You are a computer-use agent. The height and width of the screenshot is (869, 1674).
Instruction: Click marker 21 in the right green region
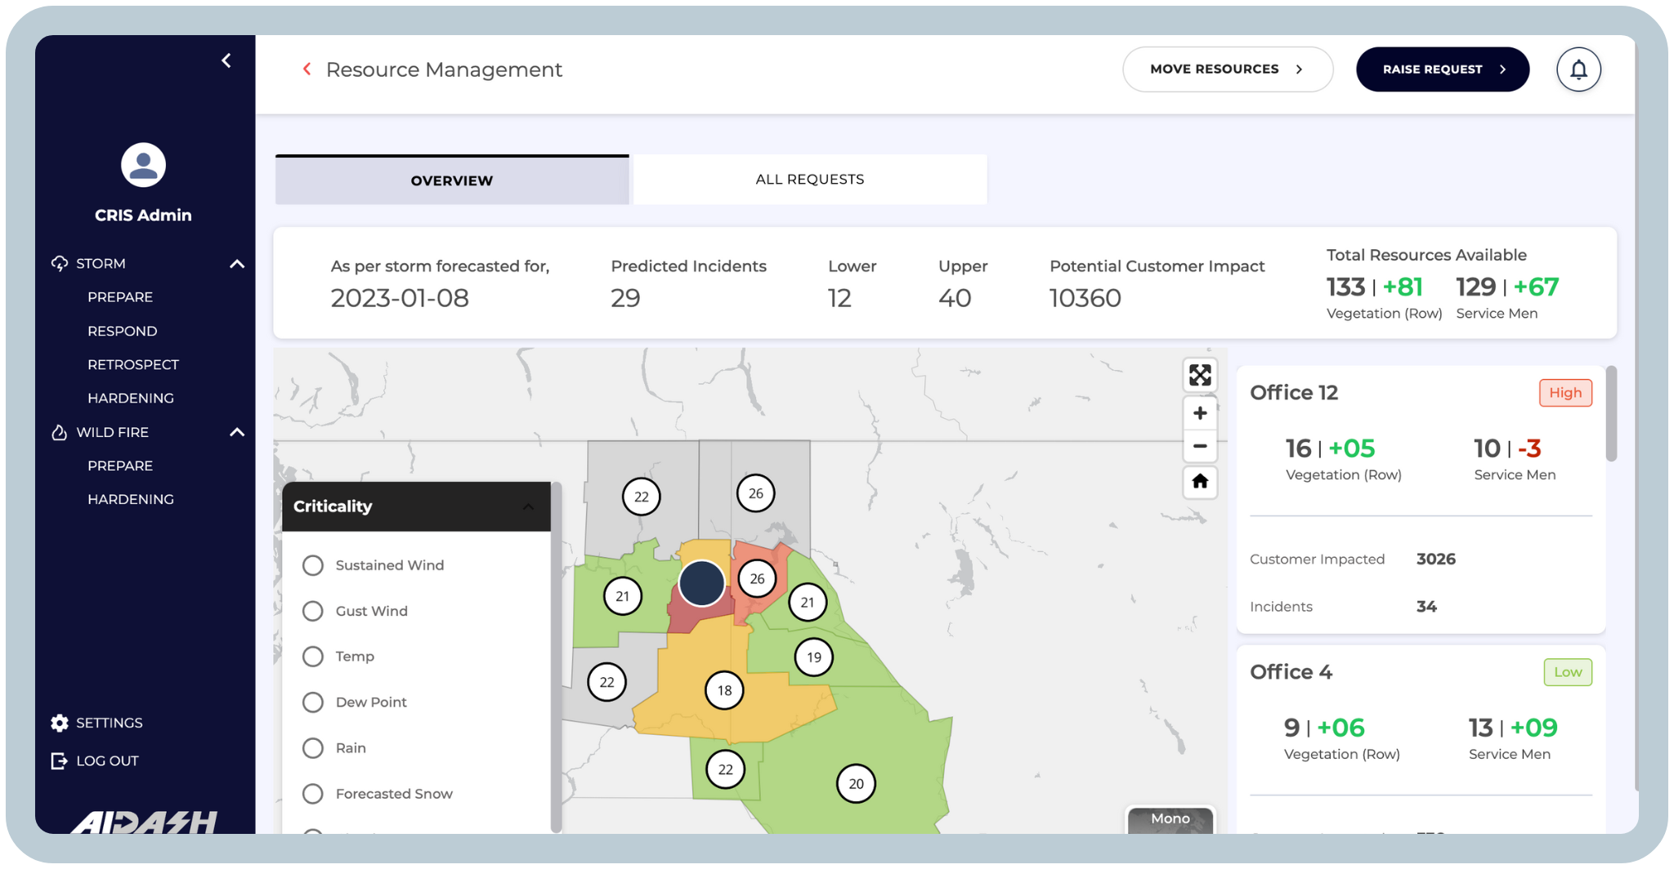[x=808, y=602]
